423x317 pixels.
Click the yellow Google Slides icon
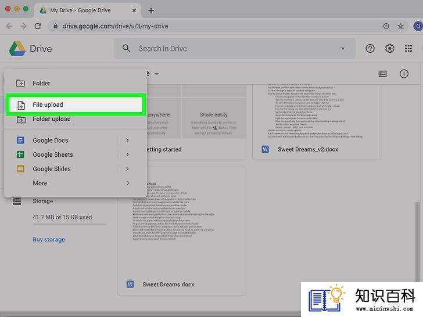(20, 169)
